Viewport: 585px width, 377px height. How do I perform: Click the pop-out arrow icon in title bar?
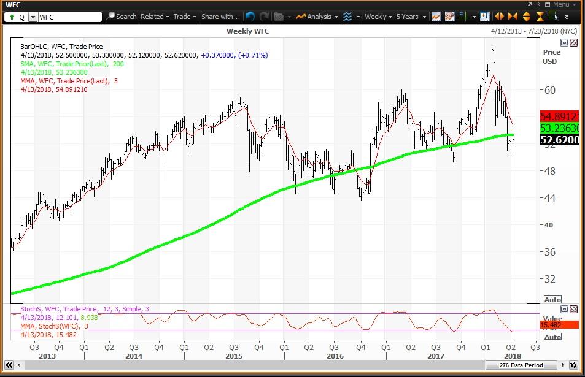[530, 4]
